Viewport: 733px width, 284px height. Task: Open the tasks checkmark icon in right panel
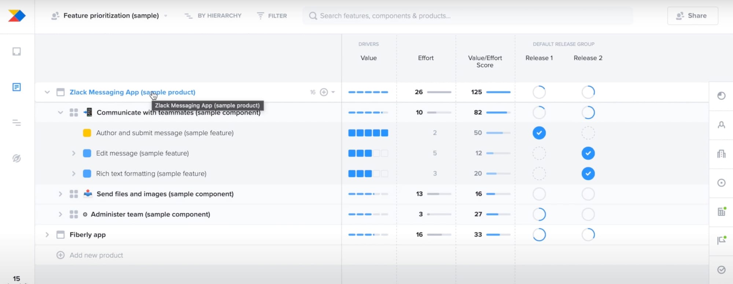tap(721, 270)
